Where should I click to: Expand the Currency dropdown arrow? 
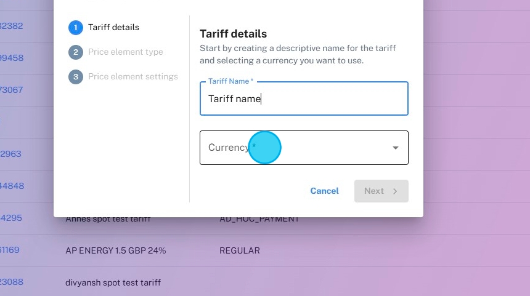(396, 148)
